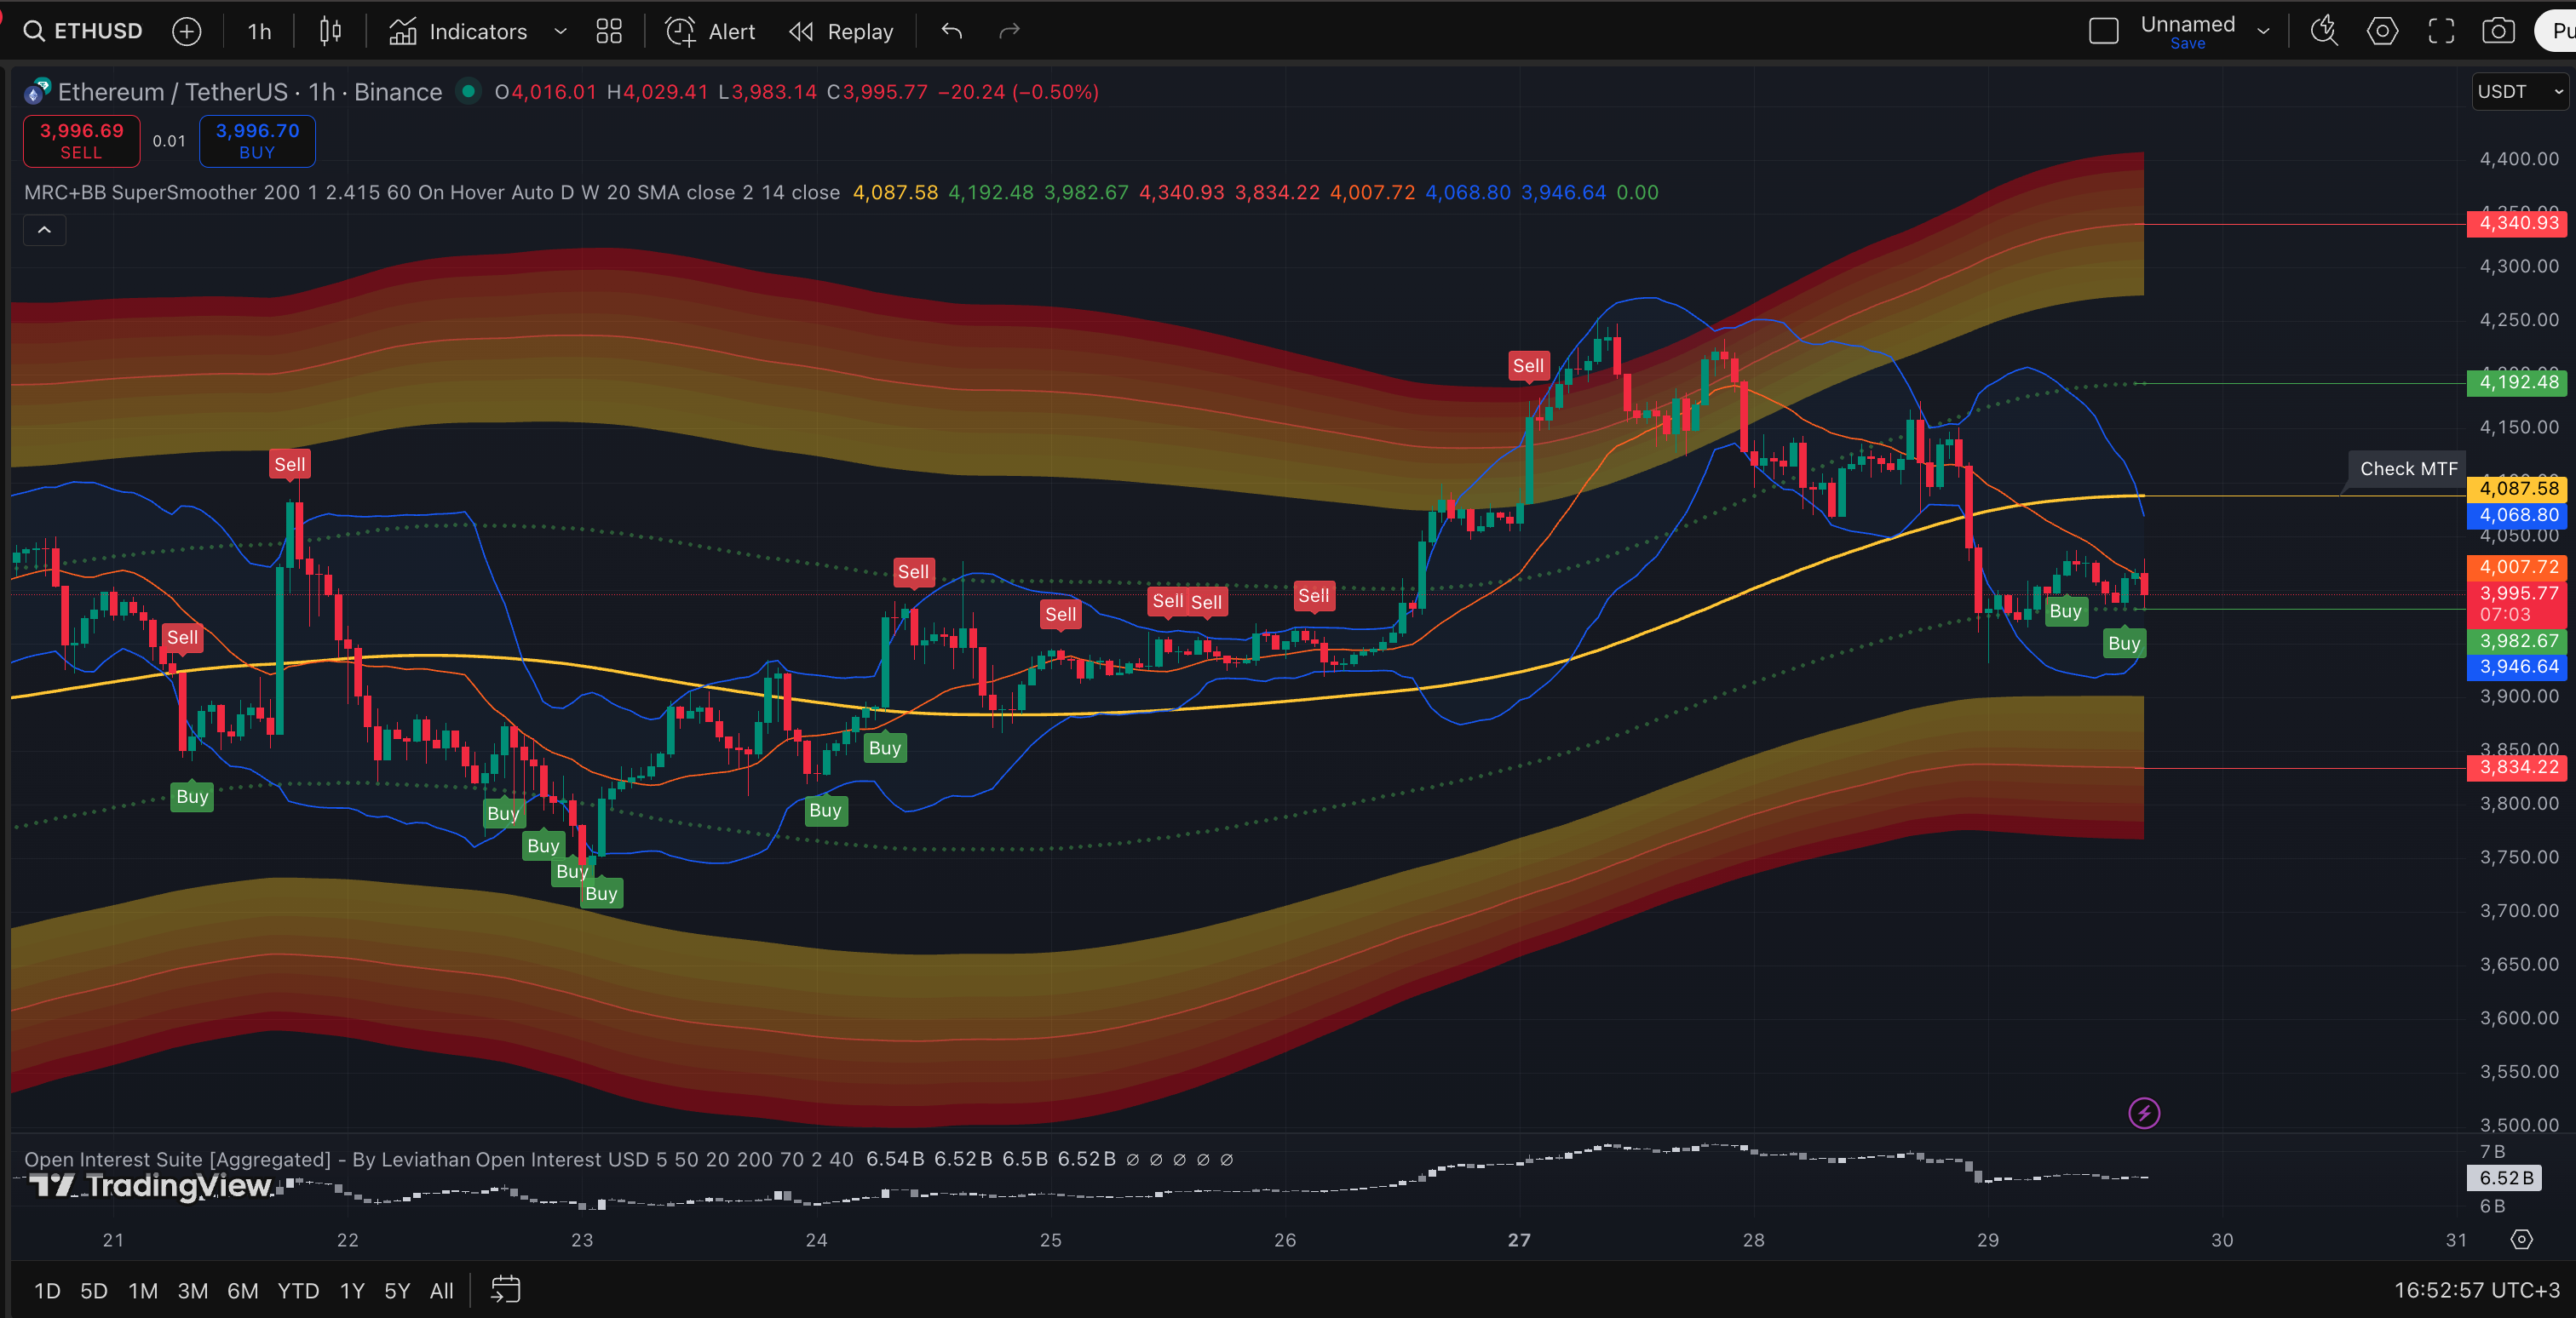Take a chart snapshot with the camera icon
2576x1318 pixels.
click(x=2499, y=31)
